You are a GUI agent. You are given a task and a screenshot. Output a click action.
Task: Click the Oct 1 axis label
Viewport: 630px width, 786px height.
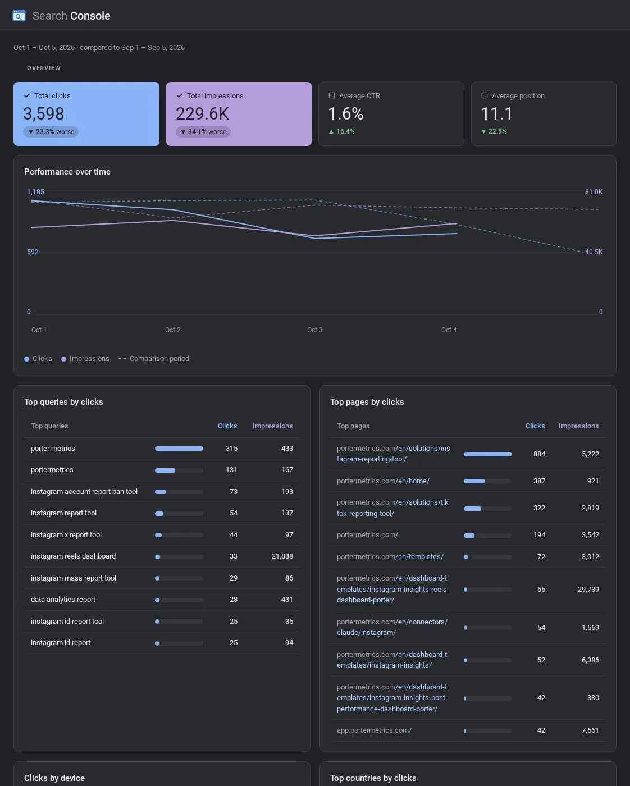(39, 330)
